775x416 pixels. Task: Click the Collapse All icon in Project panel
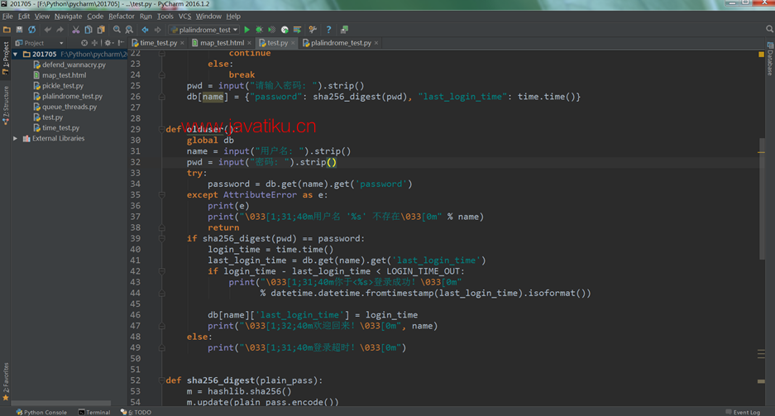[x=94, y=43]
